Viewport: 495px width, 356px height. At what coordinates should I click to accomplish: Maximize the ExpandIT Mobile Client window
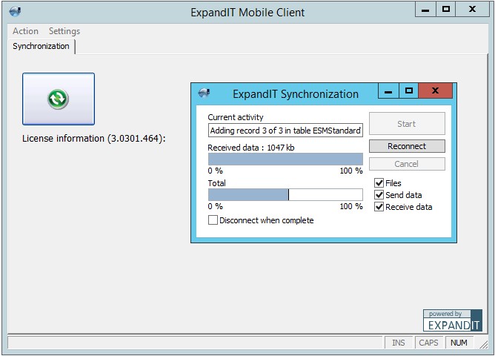point(445,10)
